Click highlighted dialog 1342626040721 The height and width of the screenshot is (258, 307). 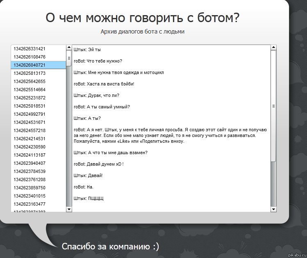pyautogui.click(x=30, y=65)
